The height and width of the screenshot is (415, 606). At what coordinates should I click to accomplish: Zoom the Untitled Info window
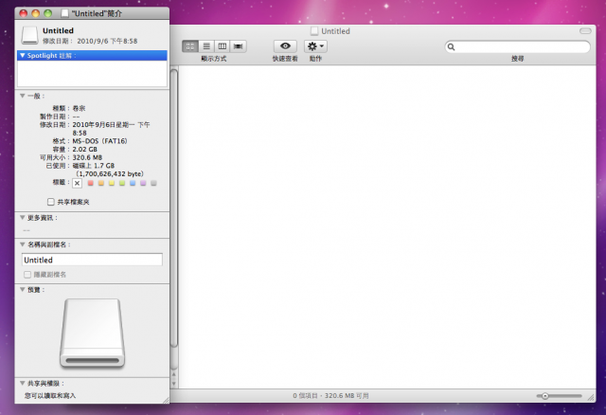48,13
